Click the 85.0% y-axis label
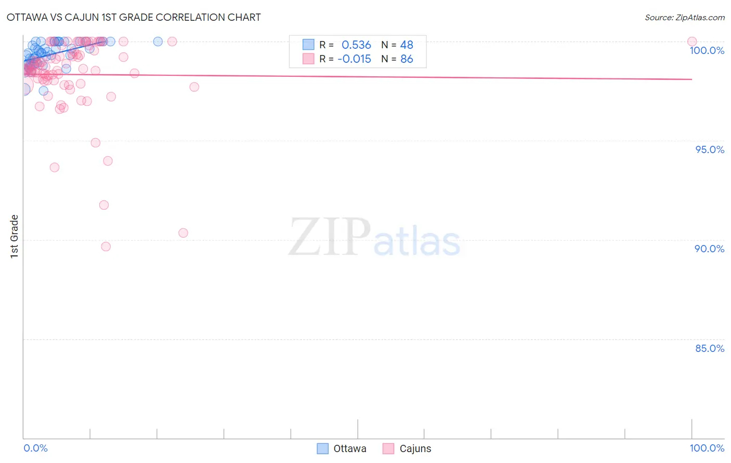 tap(710, 348)
